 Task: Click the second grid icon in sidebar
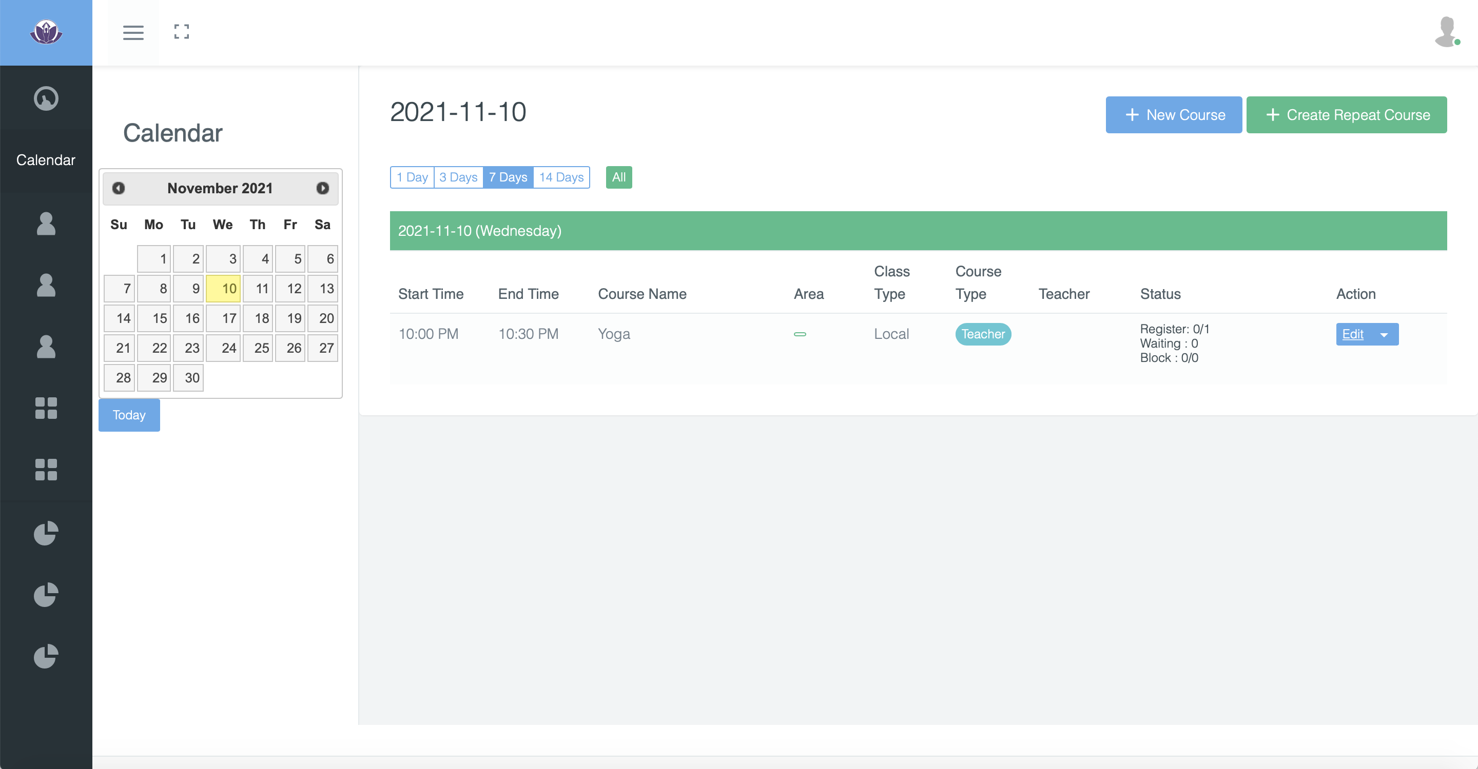coord(46,469)
